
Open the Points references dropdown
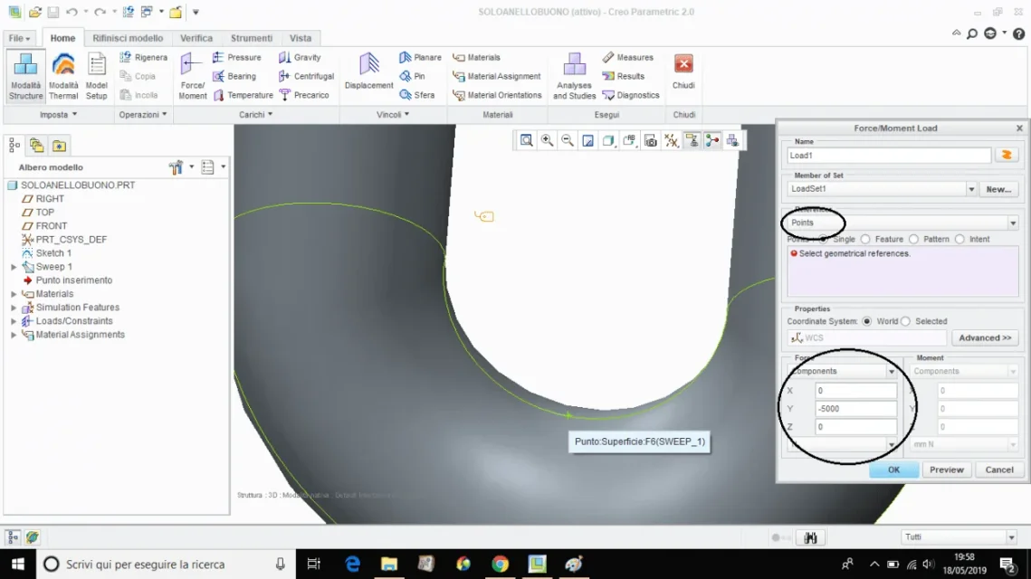coord(1013,223)
